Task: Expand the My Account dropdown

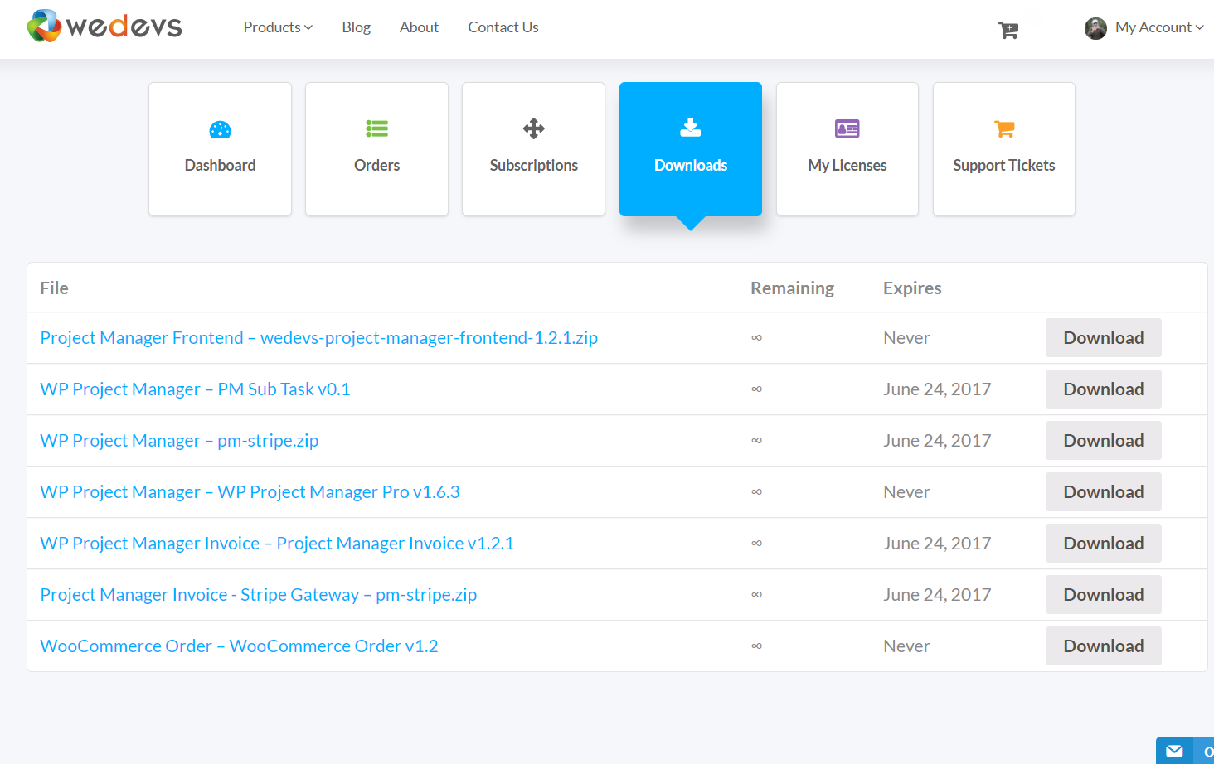Action: coord(1159,27)
